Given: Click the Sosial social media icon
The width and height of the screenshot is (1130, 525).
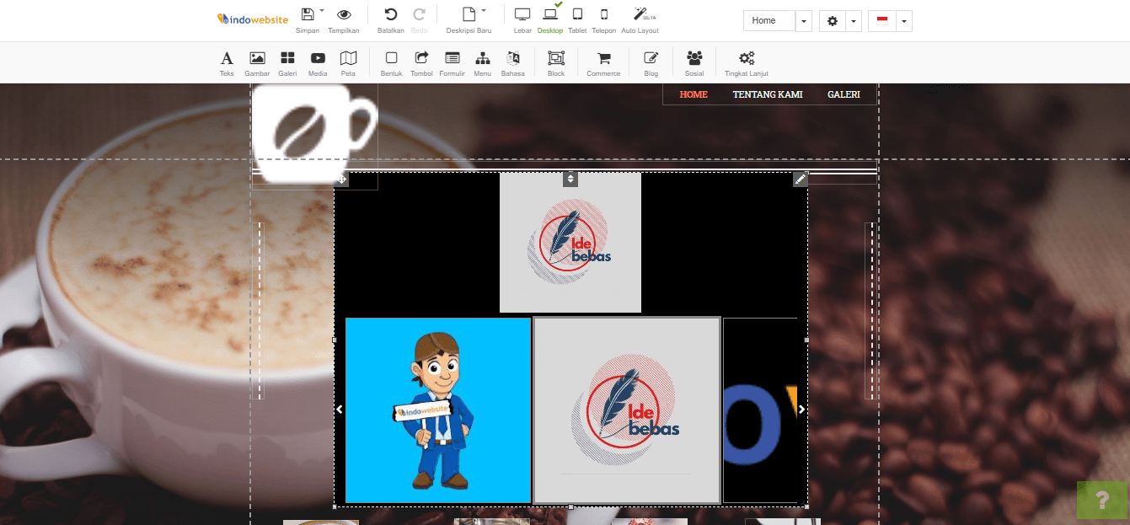Looking at the screenshot, I should [x=694, y=61].
